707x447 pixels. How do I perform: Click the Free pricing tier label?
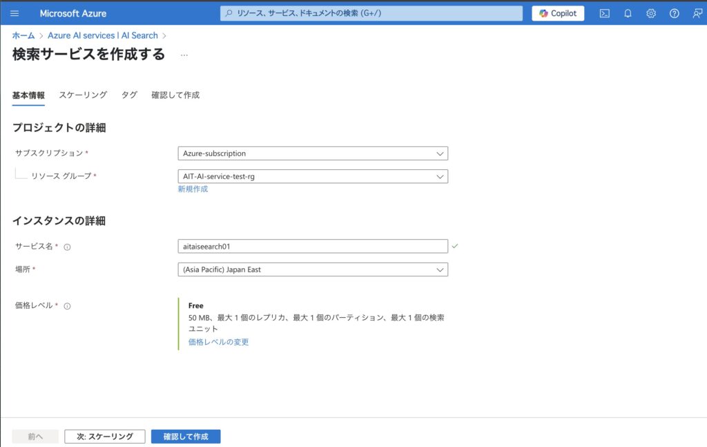pyautogui.click(x=195, y=305)
